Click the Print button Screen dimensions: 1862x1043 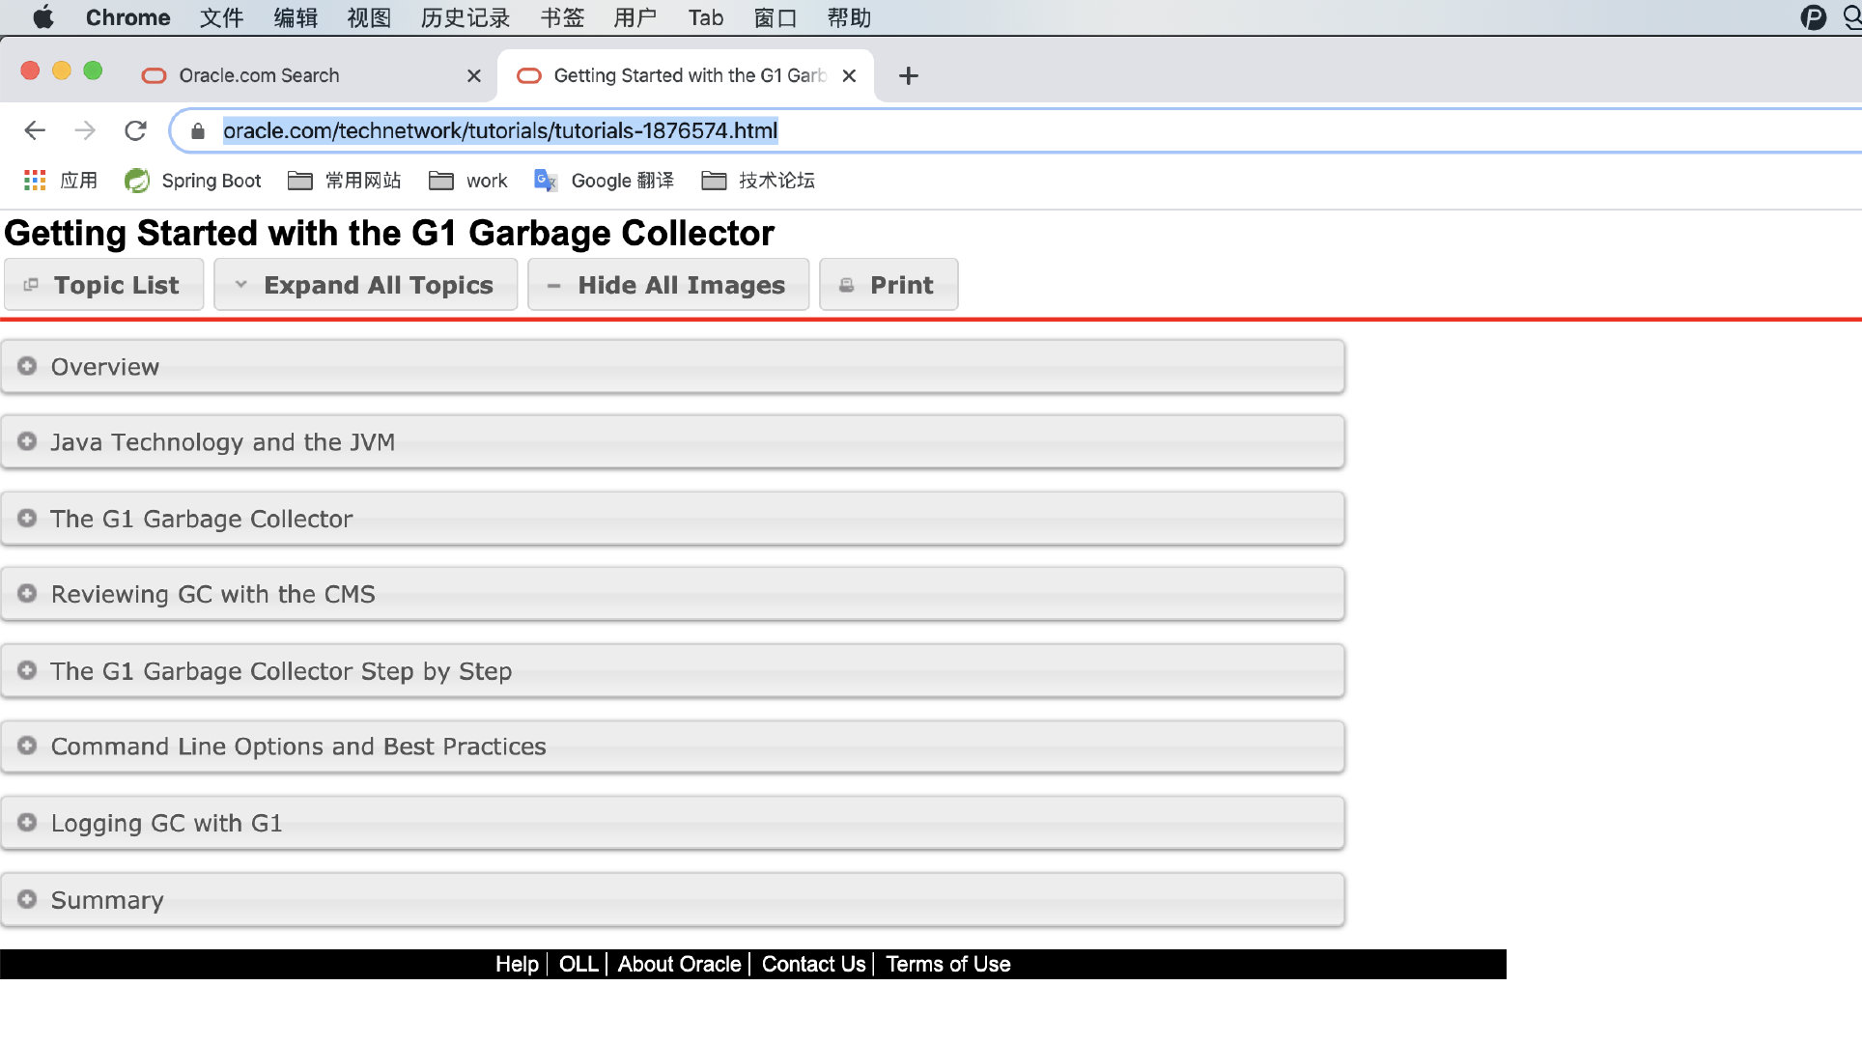[x=889, y=285]
